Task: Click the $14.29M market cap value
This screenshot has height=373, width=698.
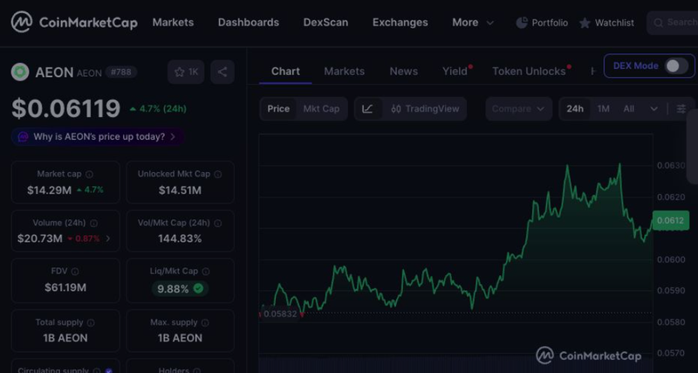Action: point(49,190)
